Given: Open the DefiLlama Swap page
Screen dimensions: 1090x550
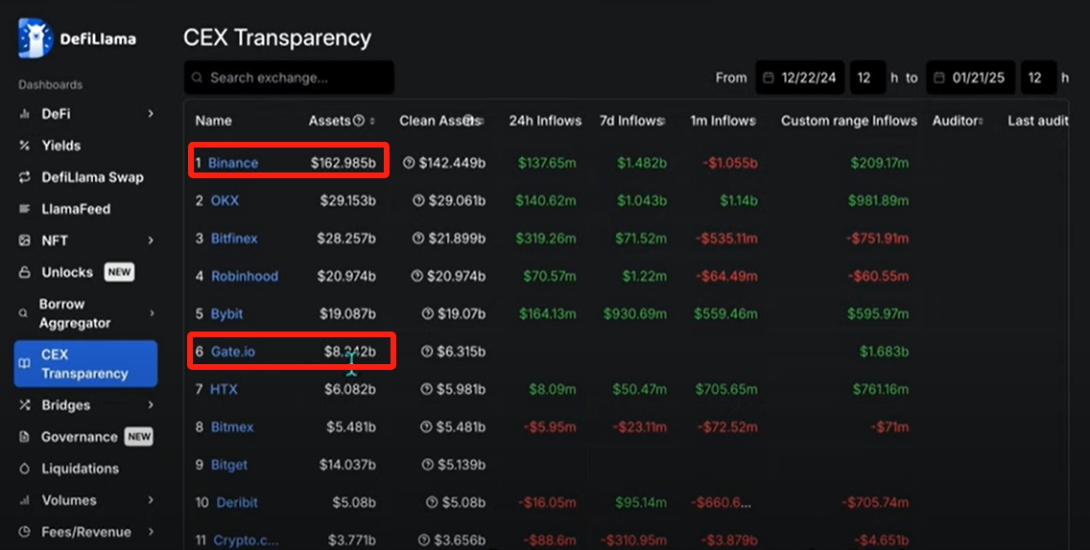Looking at the screenshot, I should tap(92, 177).
